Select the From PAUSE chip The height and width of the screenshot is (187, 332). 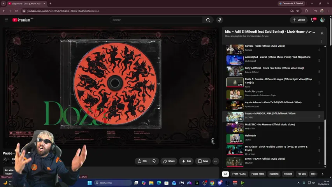coord(239,174)
